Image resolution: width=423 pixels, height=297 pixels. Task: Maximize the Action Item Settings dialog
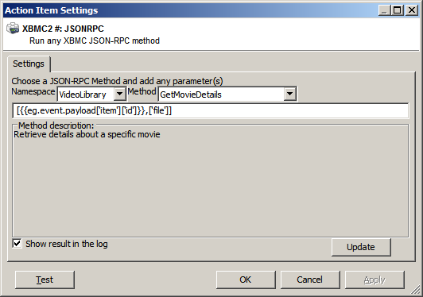pyautogui.click(x=398, y=10)
